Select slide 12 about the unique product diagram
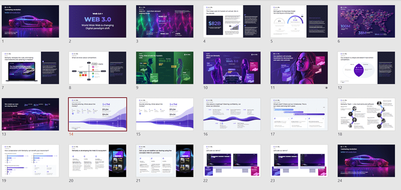 (x=366, y=68)
